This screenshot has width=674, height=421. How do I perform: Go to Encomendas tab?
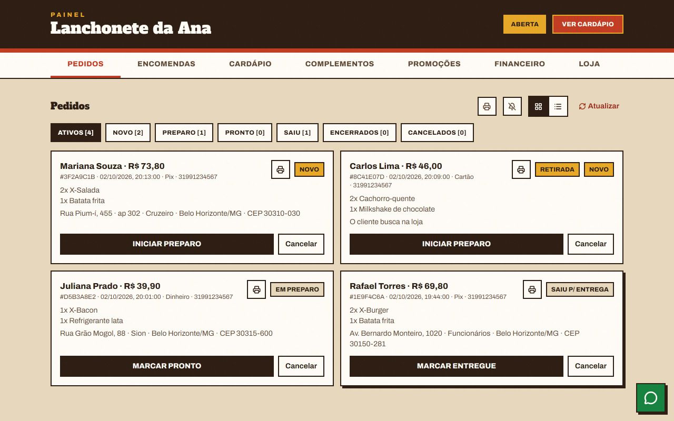coord(166,64)
